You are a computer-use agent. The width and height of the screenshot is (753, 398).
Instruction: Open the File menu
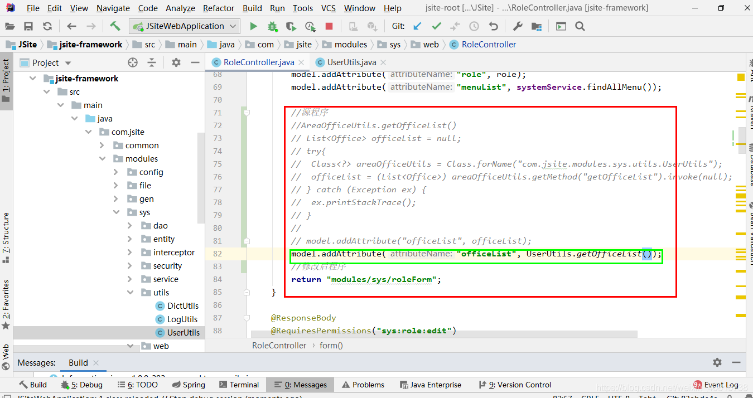33,8
